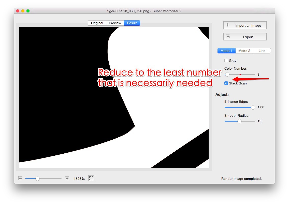Click the canvas zoom slider at bottom

(x=38, y=178)
